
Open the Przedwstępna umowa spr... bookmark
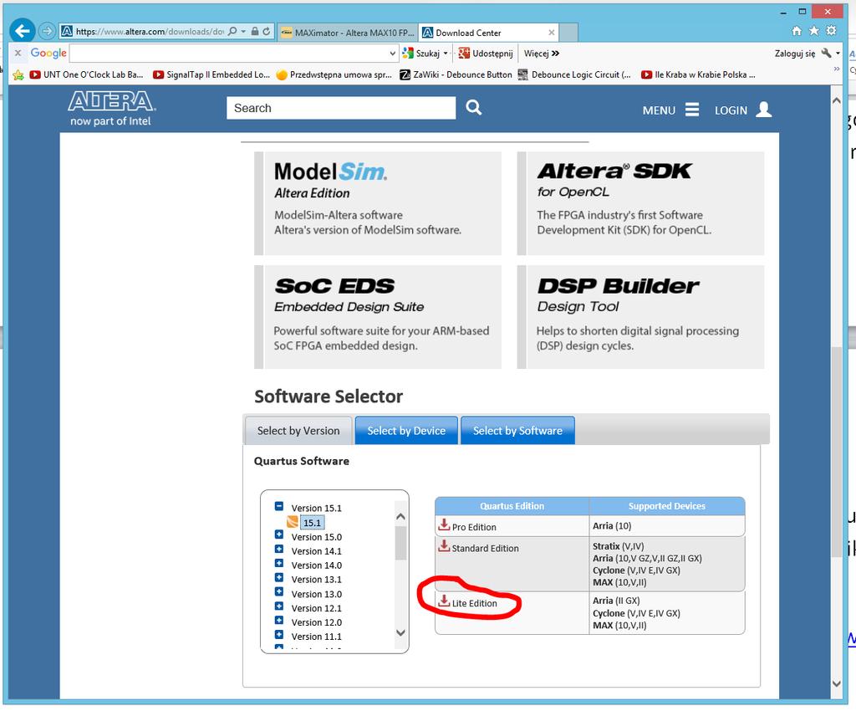pyautogui.click(x=334, y=74)
